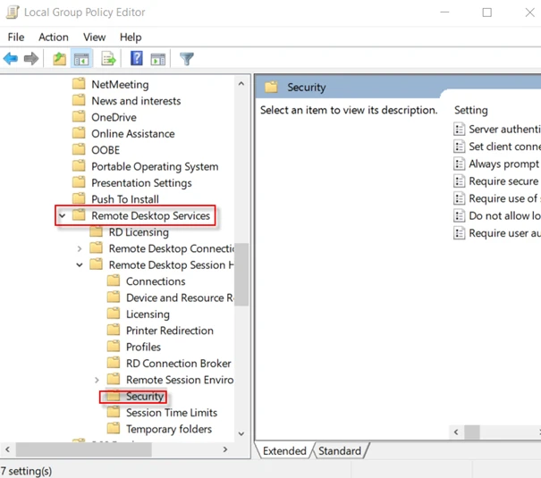Click the Filter funnel icon
The image size is (541, 478).
click(187, 59)
